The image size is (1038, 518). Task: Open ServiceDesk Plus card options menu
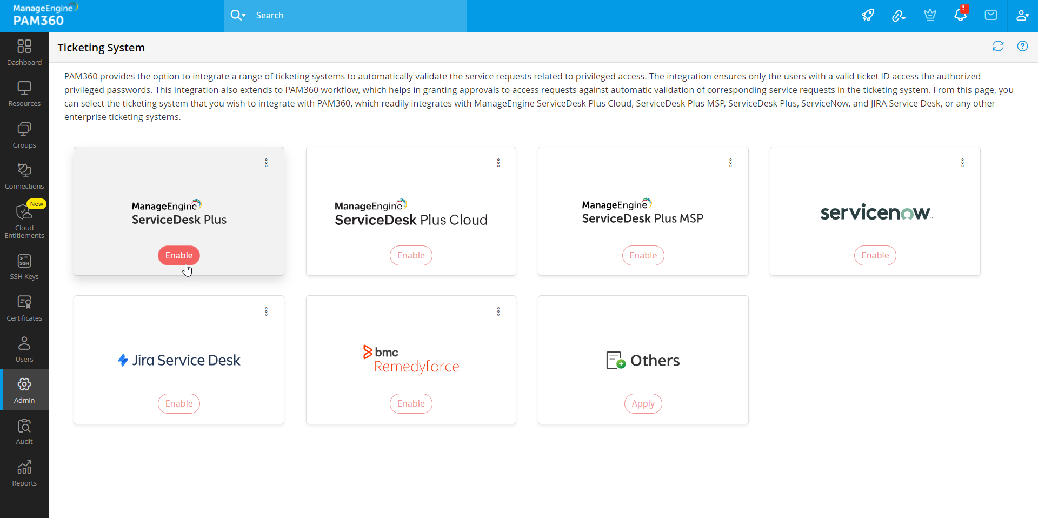(x=266, y=163)
